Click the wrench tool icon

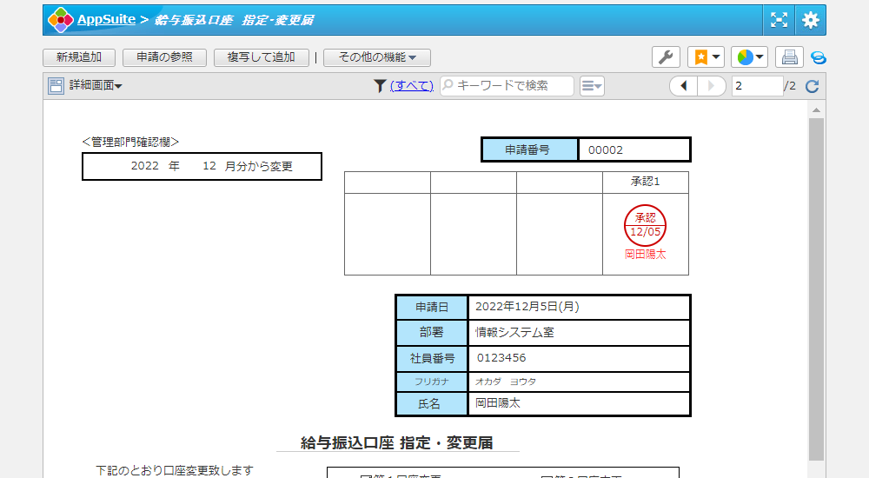666,57
